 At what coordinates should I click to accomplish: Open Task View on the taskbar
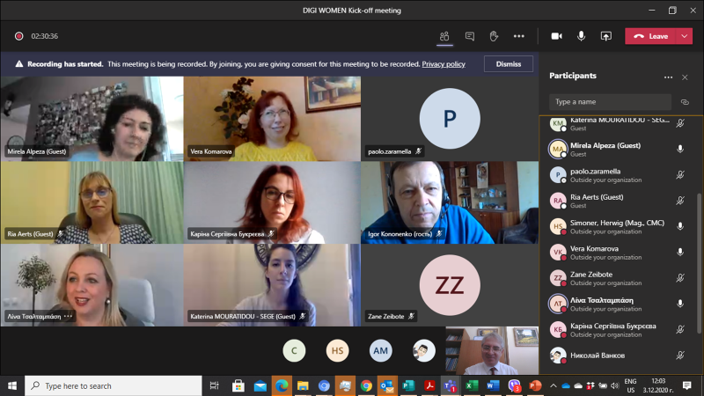(x=215, y=385)
